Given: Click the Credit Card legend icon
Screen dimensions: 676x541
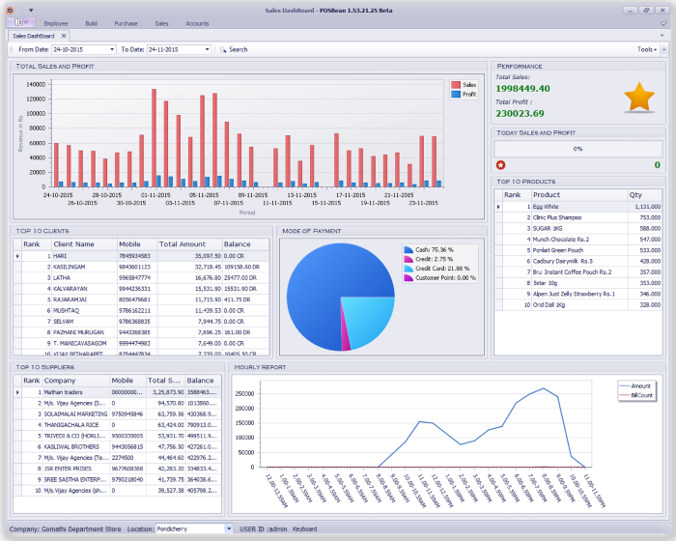Looking at the screenshot, I should click(408, 269).
